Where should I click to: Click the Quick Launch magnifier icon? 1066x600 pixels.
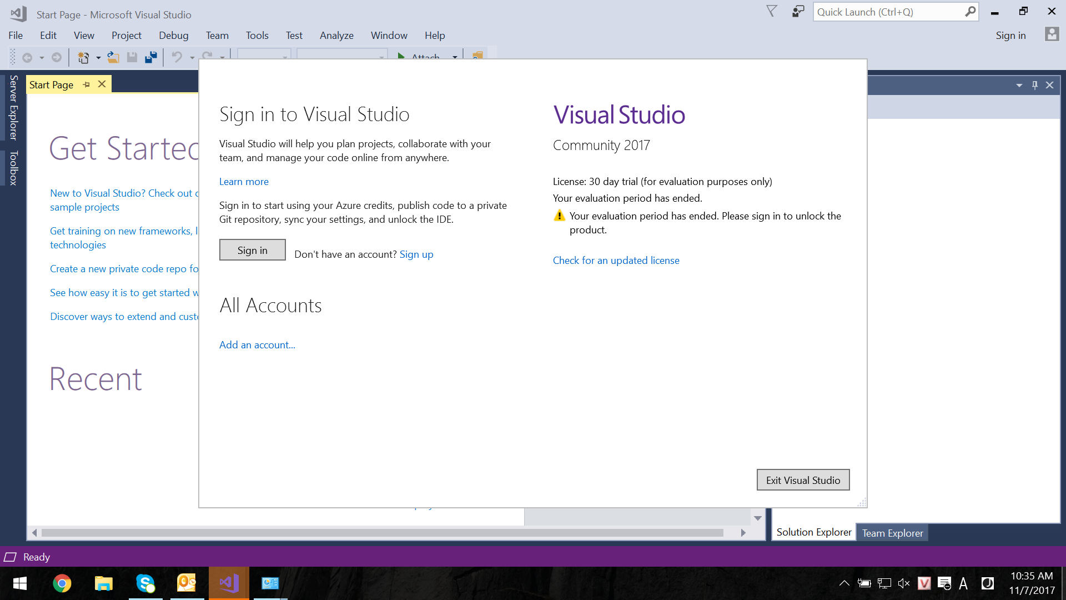pyautogui.click(x=970, y=12)
